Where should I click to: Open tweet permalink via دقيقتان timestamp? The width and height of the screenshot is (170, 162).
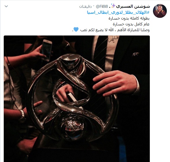point(85,7)
